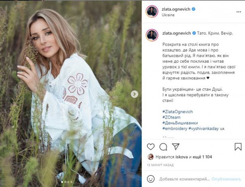Image resolution: width=245 pixels, height=187 pixels.
Task: Like the post with heart icon
Action: pos(151,146)
